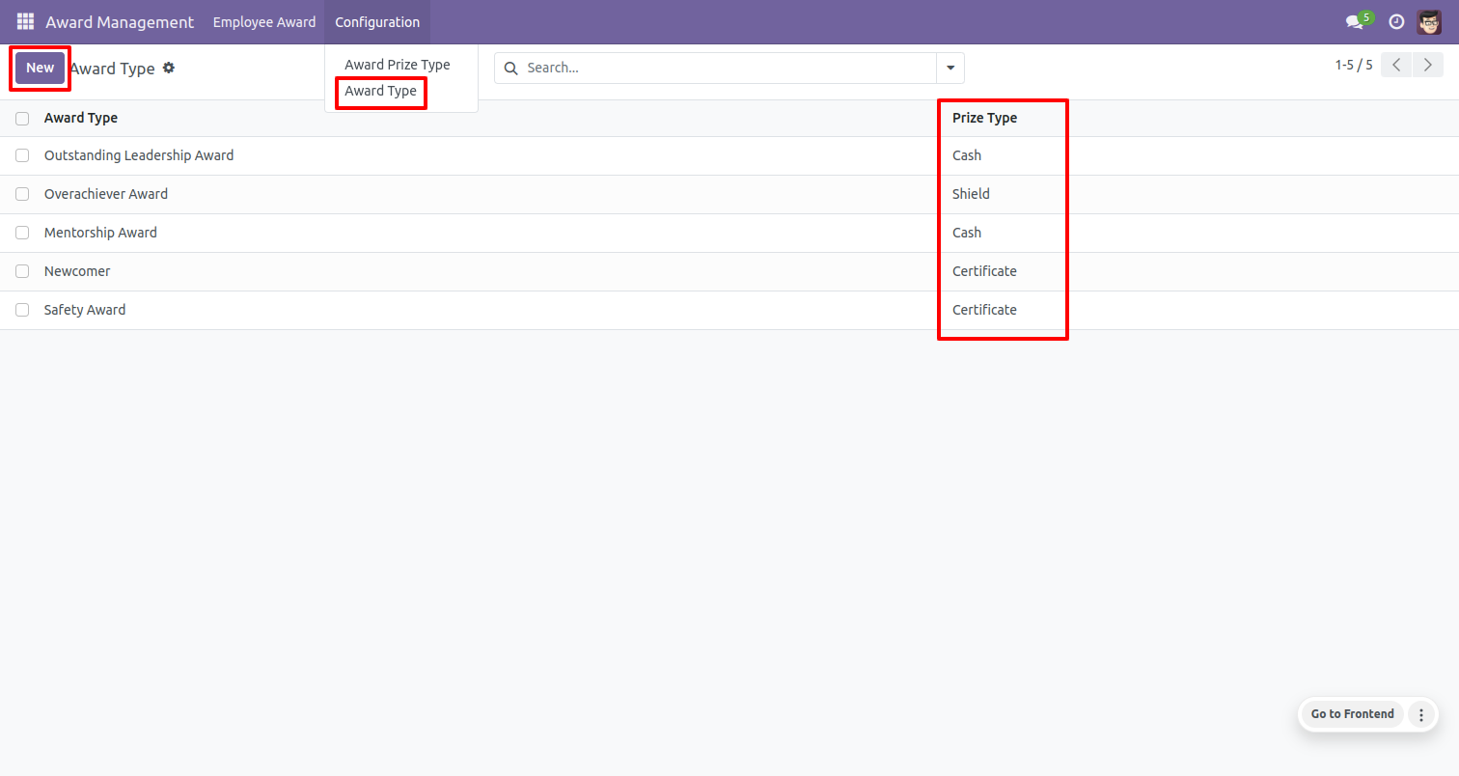Open the three-dot menu beside Go to Frontend
This screenshot has height=776, width=1459.
(1420, 714)
